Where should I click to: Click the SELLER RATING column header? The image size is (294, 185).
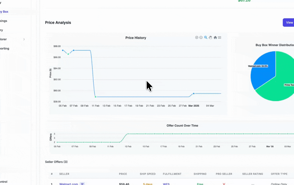252,174
